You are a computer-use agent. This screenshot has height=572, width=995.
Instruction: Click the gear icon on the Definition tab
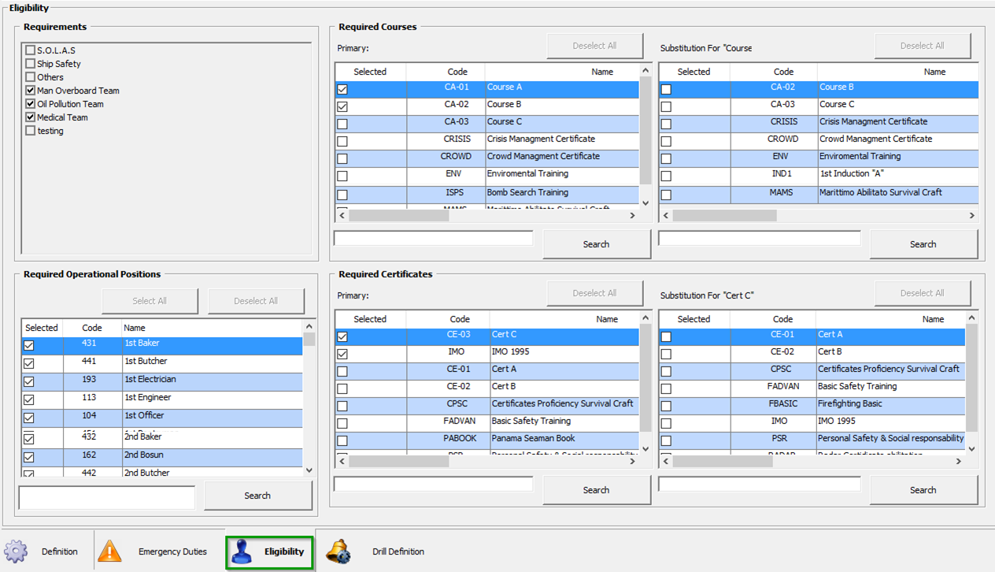[16, 552]
